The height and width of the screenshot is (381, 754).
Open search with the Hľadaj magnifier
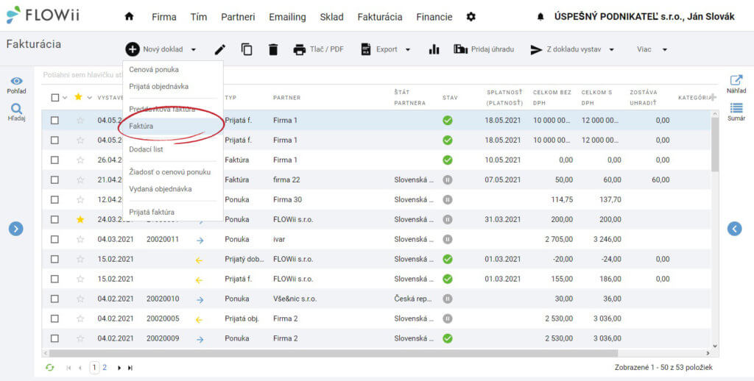click(x=16, y=109)
